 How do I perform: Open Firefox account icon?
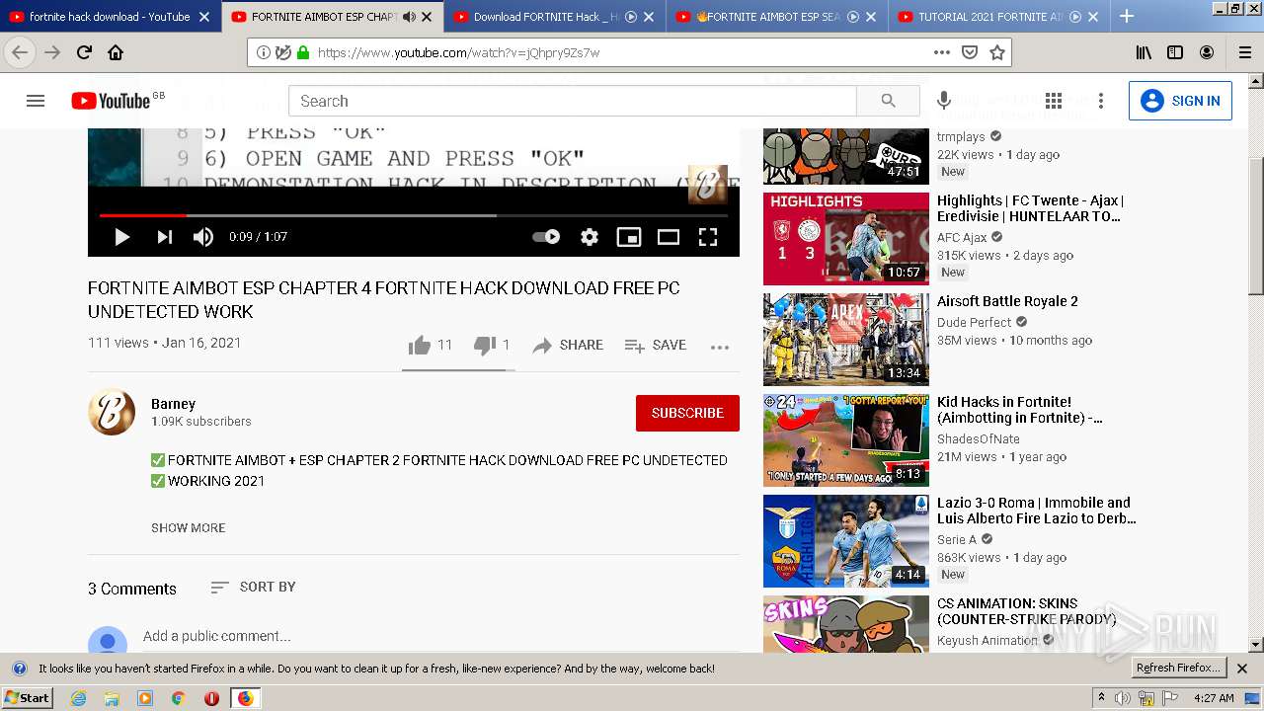[x=1207, y=52]
